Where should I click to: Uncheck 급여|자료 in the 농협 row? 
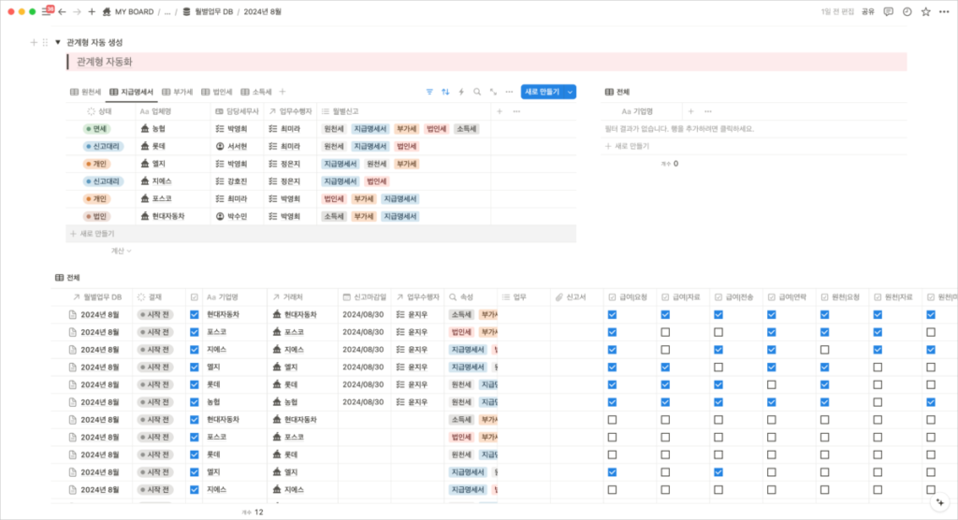pyautogui.click(x=665, y=402)
